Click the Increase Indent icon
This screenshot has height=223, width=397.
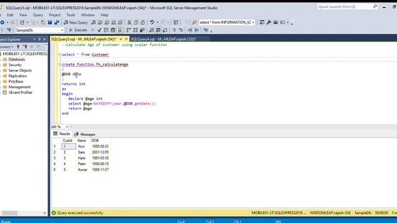pyautogui.click(x=197, y=30)
